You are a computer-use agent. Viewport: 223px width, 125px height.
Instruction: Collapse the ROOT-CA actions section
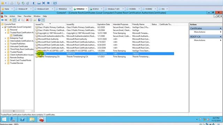pos(221,37)
